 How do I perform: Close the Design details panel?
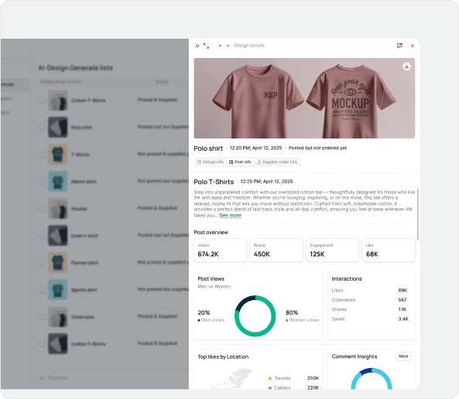(x=413, y=46)
